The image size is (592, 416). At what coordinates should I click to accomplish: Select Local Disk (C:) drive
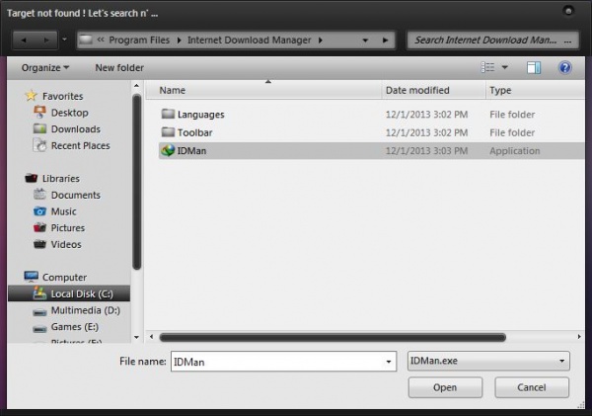tap(69, 293)
